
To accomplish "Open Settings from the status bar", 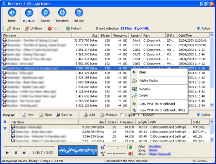I will click(x=201, y=161).
